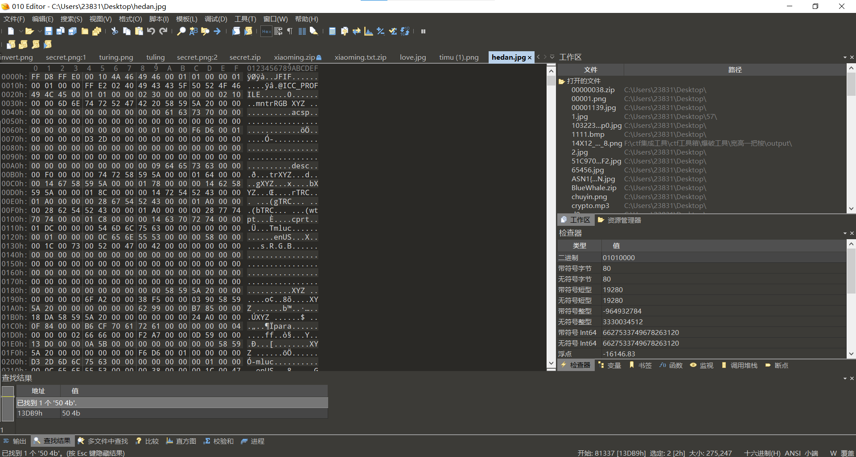The height and width of the screenshot is (457, 856).
Task: Click the Goto blue arrow icon
Action: [217, 31]
